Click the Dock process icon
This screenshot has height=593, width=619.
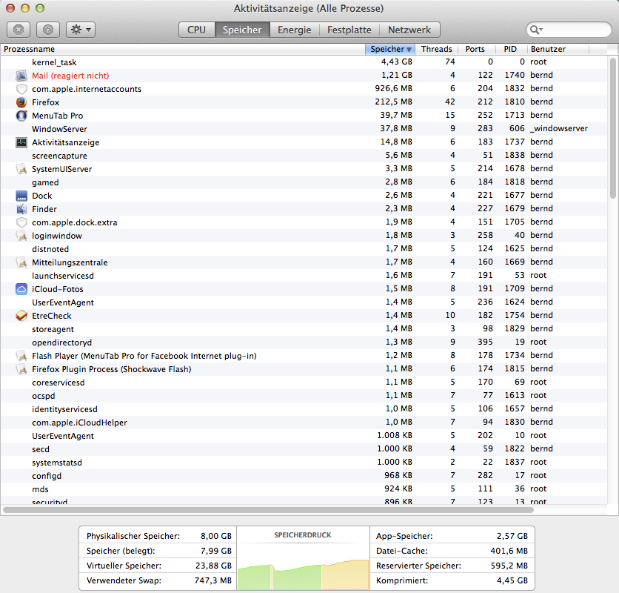point(21,196)
